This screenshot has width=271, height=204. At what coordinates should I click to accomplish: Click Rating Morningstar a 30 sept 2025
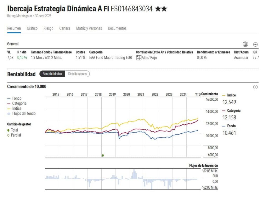coord(29,16)
